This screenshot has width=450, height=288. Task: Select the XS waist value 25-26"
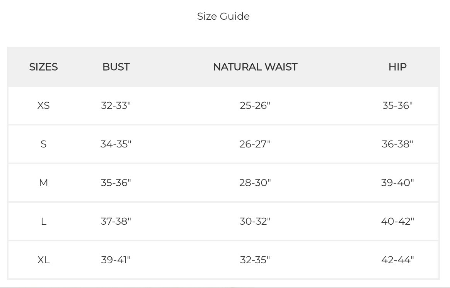255,105
